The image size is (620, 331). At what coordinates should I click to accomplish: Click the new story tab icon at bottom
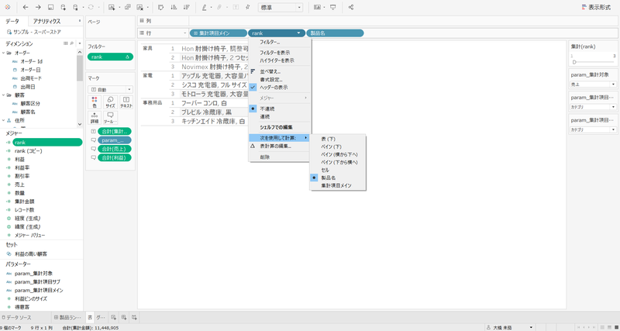click(x=134, y=317)
